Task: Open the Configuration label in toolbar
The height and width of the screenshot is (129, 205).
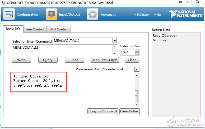Action: pyautogui.click(x=27, y=14)
